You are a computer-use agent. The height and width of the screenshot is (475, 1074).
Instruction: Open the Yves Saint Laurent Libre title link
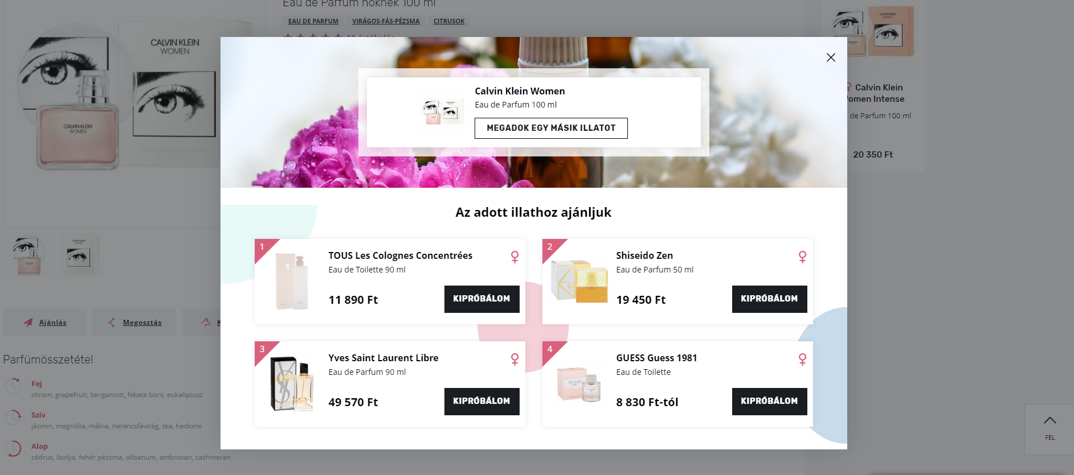tap(383, 358)
